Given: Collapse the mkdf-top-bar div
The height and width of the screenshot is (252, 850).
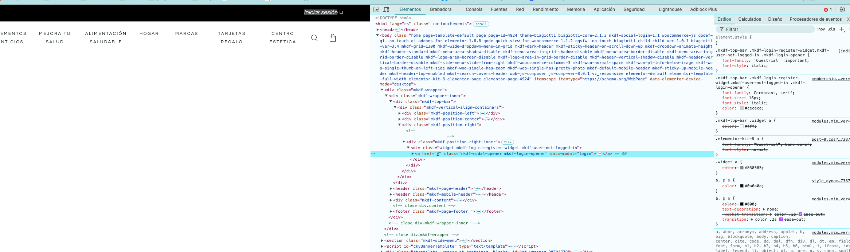Looking at the screenshot, I should click(x=391, y=101).
